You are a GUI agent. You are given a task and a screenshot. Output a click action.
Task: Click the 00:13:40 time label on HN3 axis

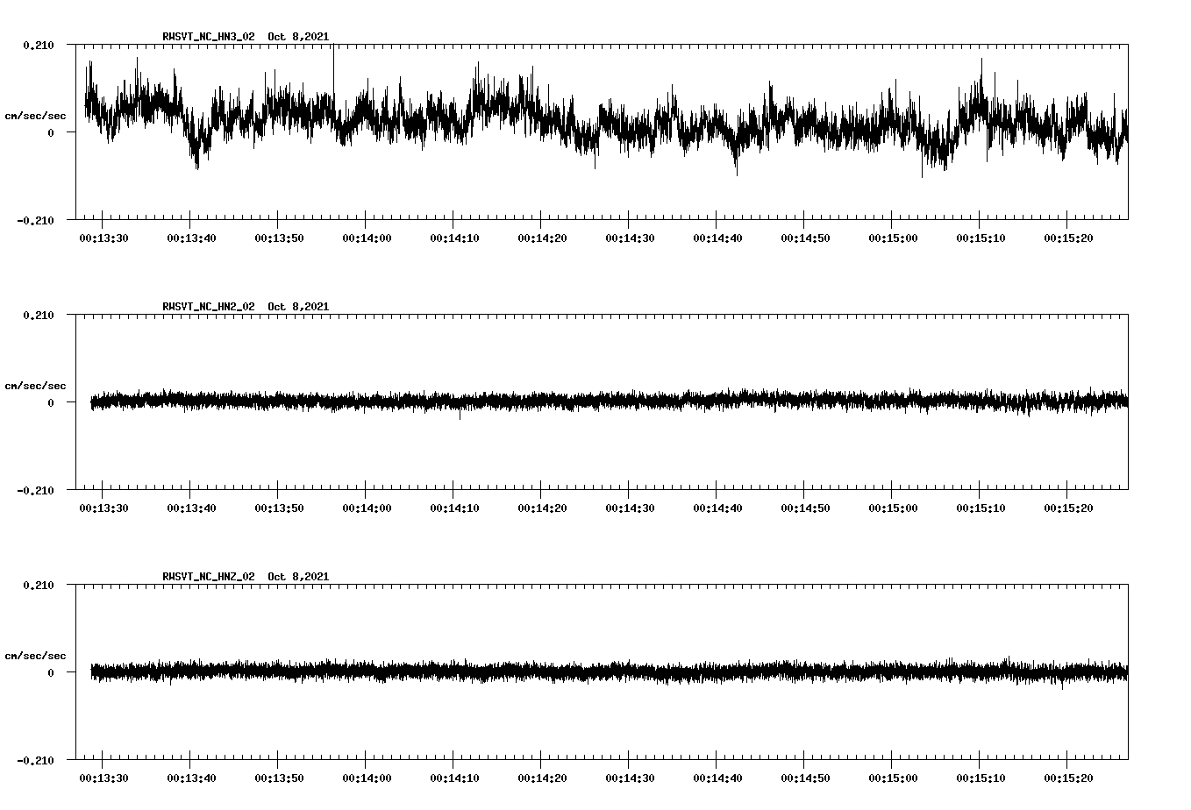pos(192,238)
